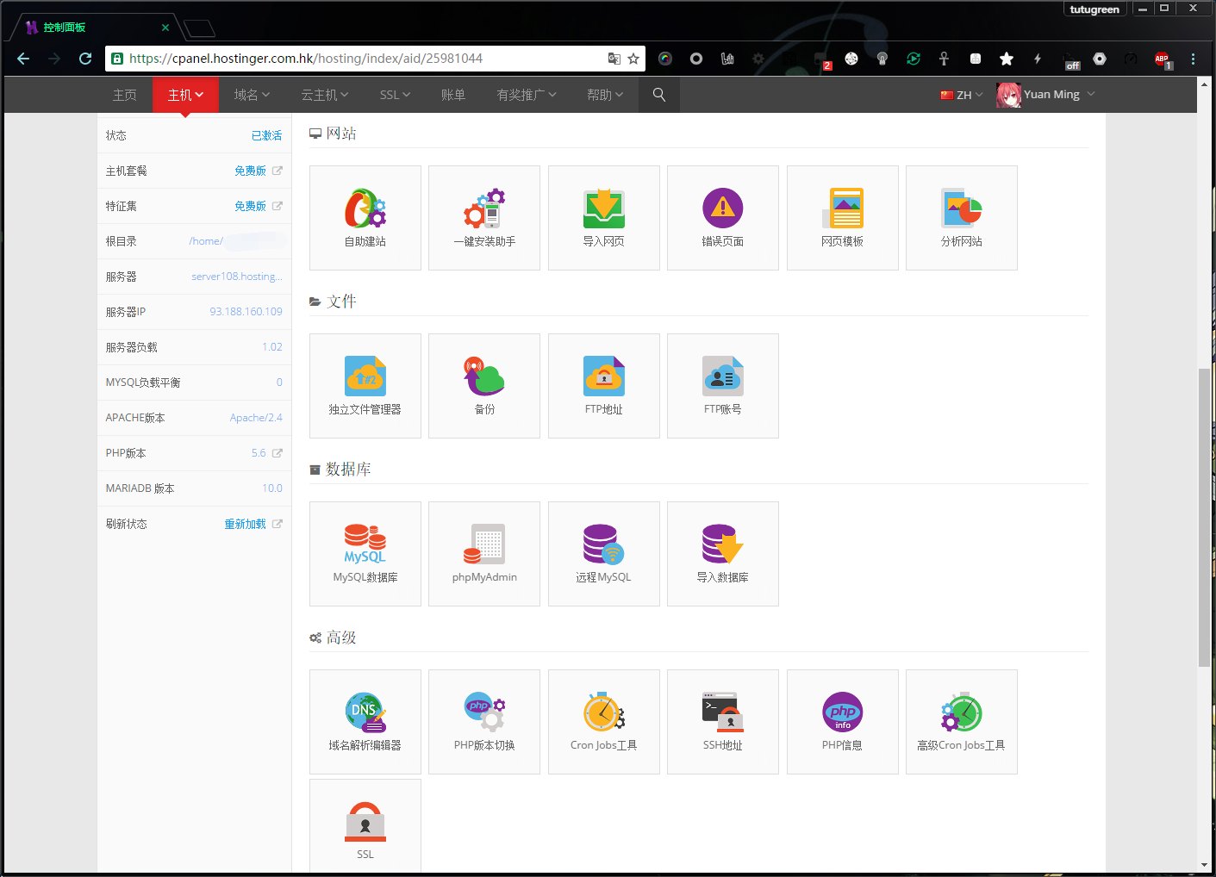Click the /home/ root directory value
The width and height of the screenshot is (1216, 877).
click(206, 241)
